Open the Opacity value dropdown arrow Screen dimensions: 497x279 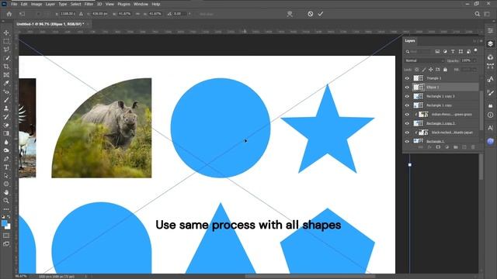pyautogui.click(x=474, y=60)
